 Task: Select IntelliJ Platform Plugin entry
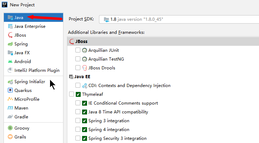click(x=37, y=70)
